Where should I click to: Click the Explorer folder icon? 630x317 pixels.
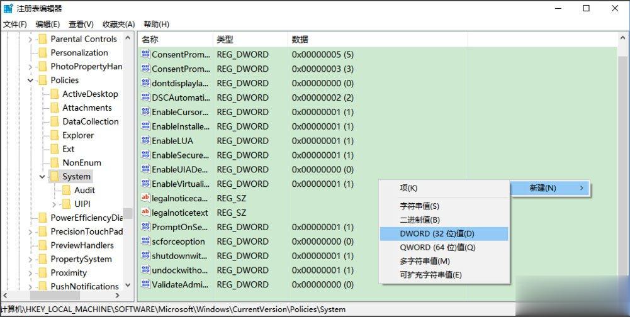point(55,135)
